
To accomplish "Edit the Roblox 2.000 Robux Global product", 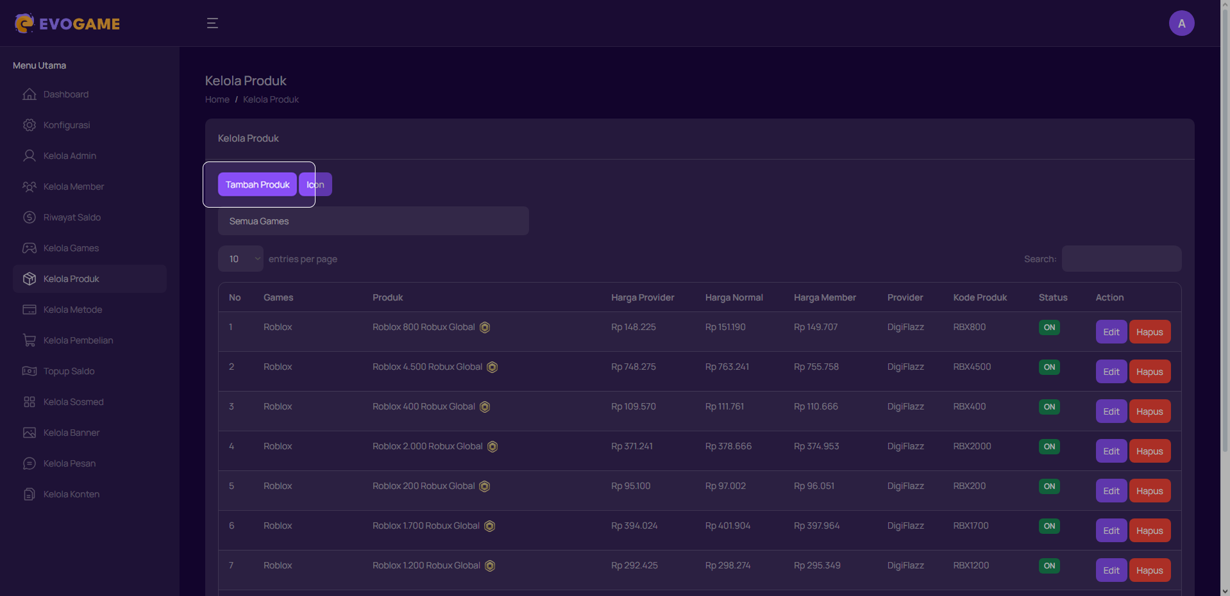I will [x=1111, y=451].
